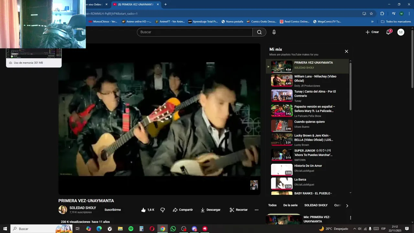Close the PRIMERA VEZ-UNAYMANTA browser tab
The image size is (414, 233).
coord(158,5)
